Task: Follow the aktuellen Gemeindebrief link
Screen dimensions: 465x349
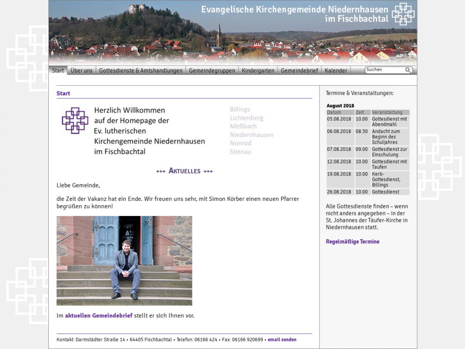Action: click(99, 315)
